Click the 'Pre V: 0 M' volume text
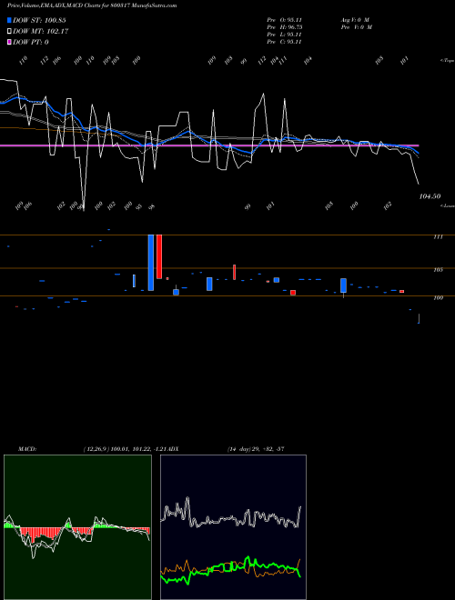The image size is (455, 600). (356, 27)
